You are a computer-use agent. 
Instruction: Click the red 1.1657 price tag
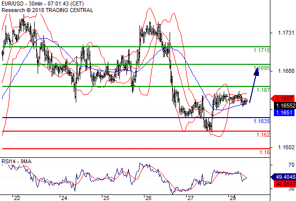point(283,98)
